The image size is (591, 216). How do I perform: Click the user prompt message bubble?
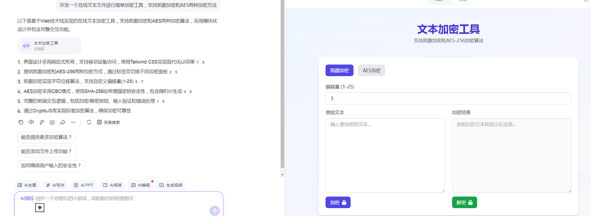coord(138,6)
